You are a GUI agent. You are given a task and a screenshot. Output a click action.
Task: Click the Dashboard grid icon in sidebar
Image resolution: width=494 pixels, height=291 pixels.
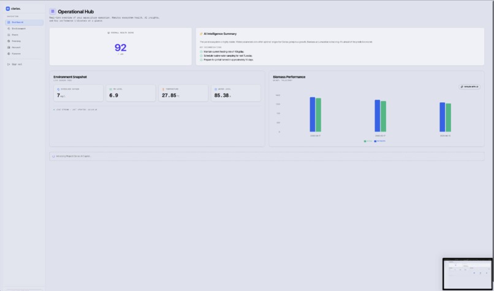(x=9, y=22)
